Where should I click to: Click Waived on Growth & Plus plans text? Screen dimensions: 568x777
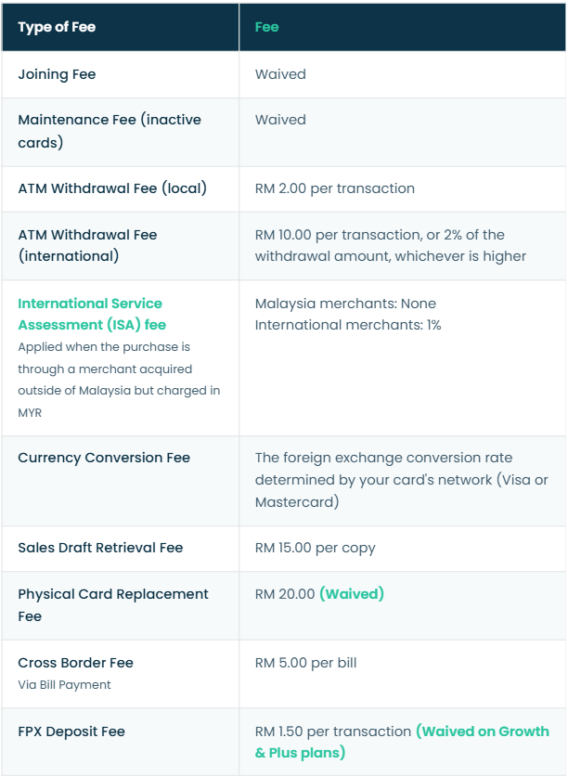click(x=402, y=742)
